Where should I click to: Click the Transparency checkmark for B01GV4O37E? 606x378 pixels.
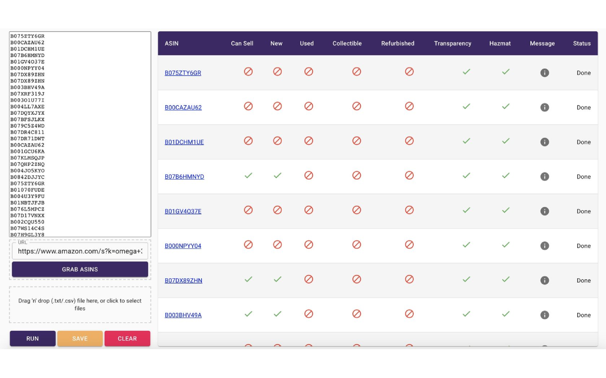click(466, 210)
